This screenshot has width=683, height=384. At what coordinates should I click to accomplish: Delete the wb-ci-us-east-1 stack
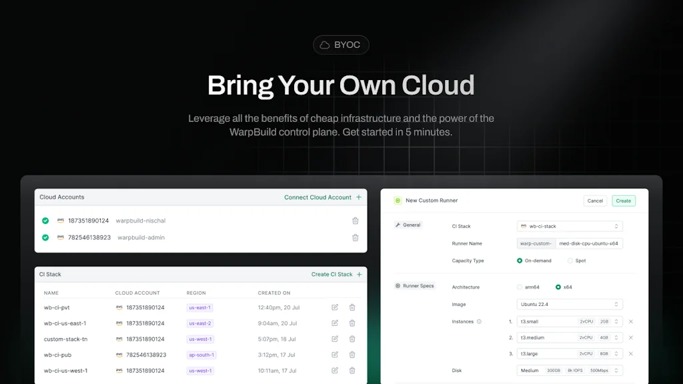pos(352,323)
